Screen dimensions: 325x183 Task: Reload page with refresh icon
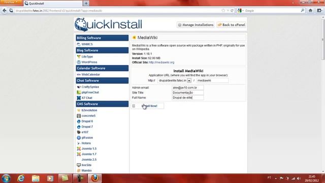coord(232,11)
